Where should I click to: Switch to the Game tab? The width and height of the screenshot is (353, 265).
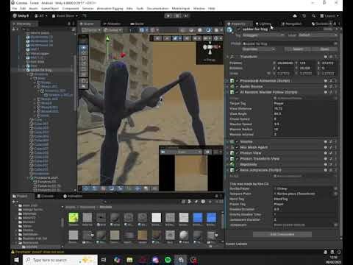[137, 24]
